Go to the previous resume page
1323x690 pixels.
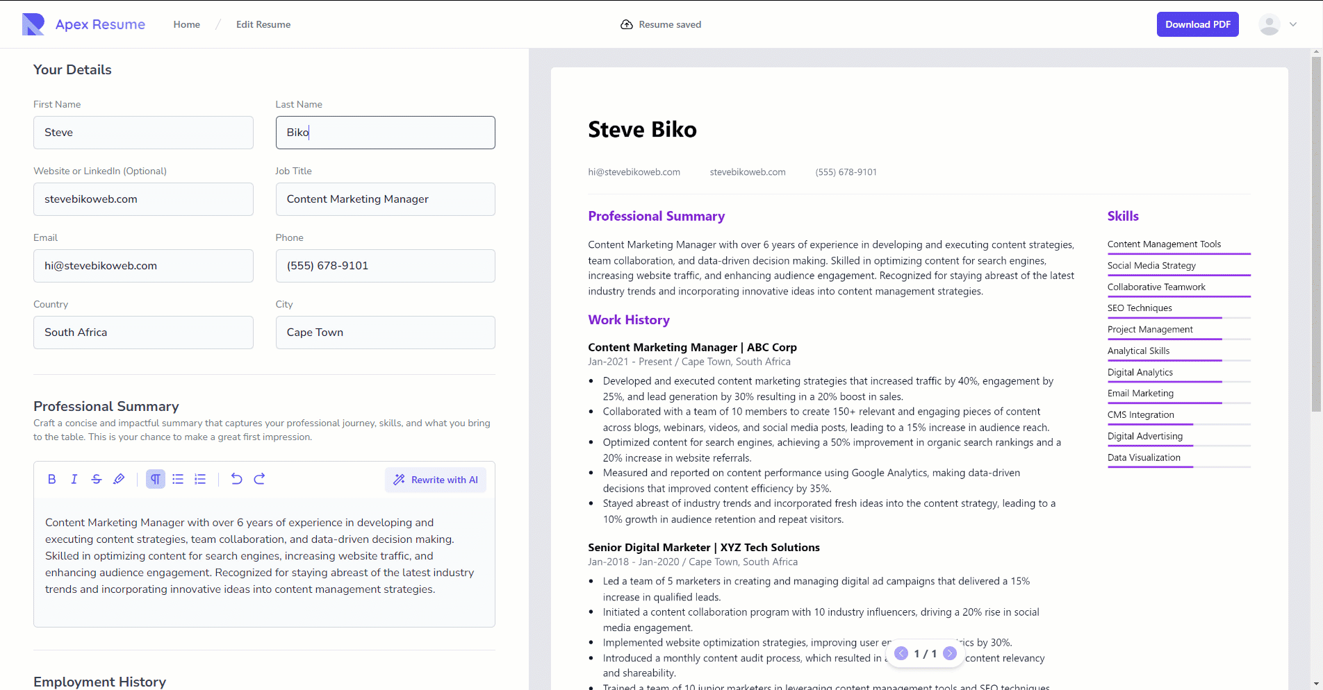[x=901, y=653]
